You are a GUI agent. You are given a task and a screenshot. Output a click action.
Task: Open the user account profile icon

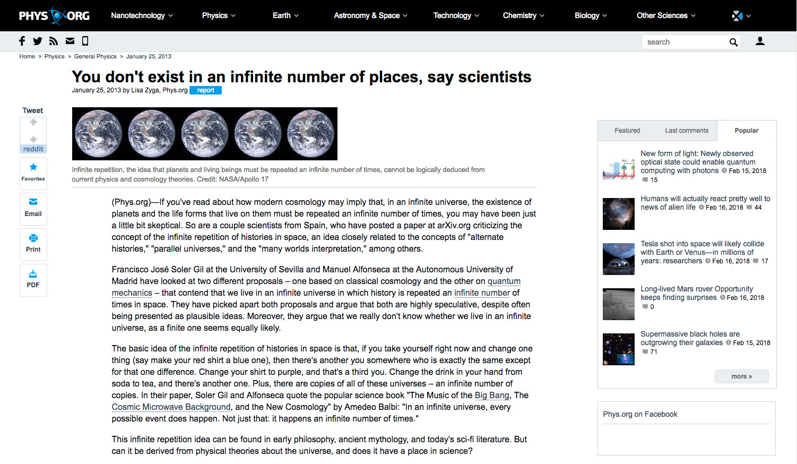click(x=760, y=41)
